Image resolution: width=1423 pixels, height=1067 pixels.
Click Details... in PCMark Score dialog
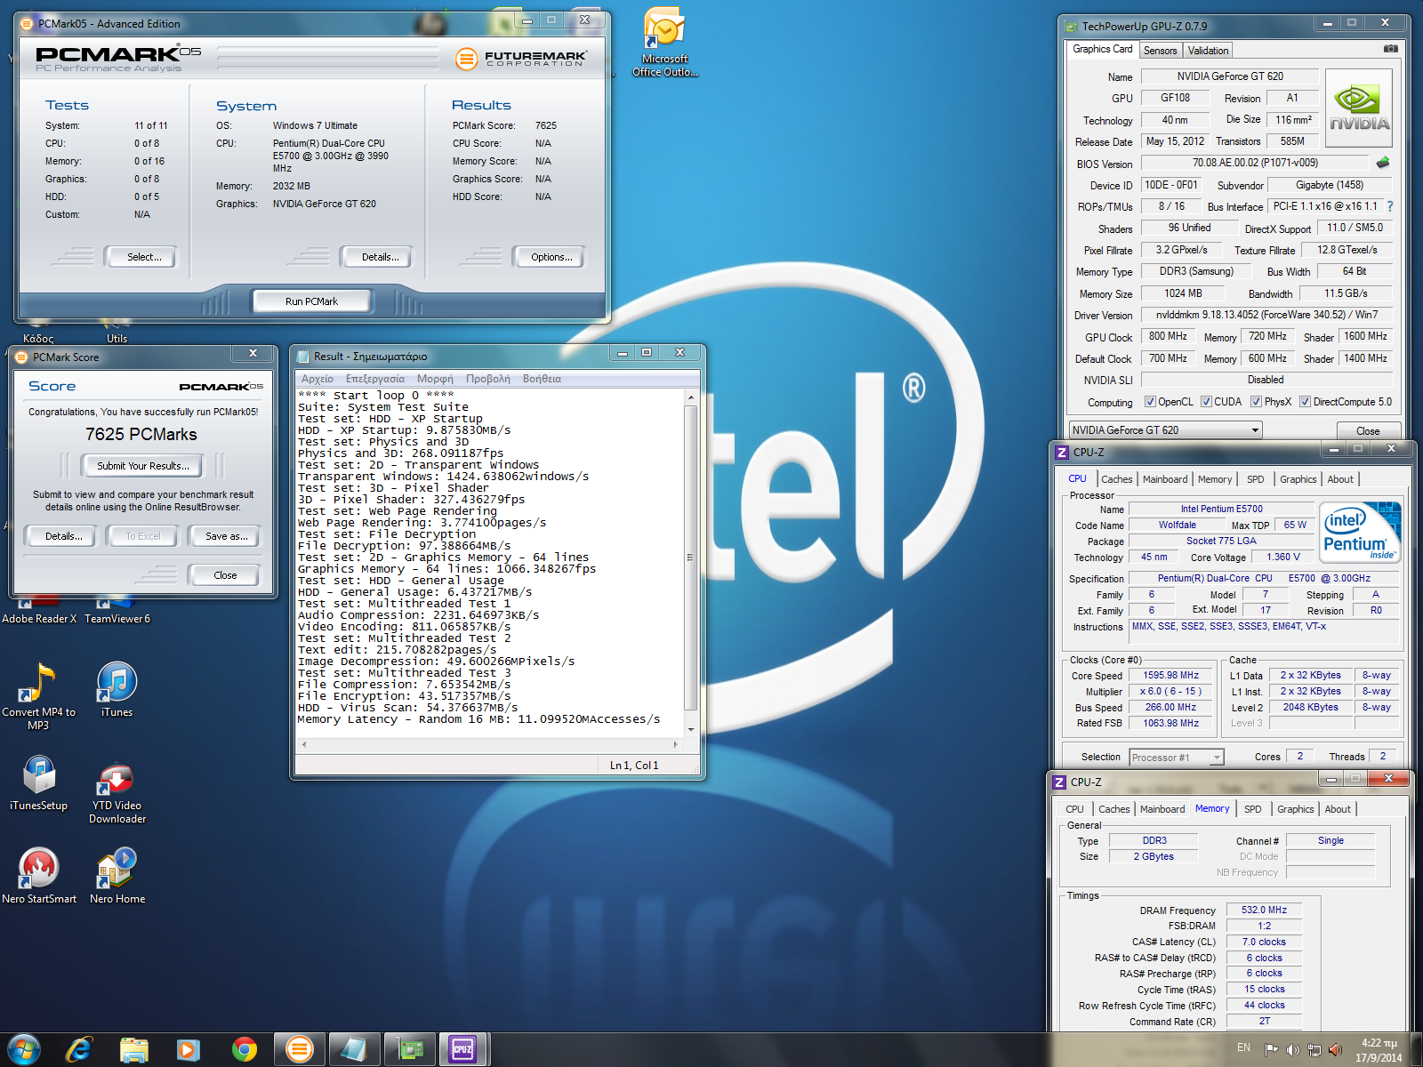[60, 536]
